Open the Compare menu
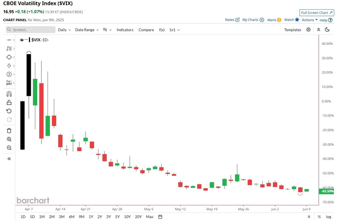 pos(146,30)
